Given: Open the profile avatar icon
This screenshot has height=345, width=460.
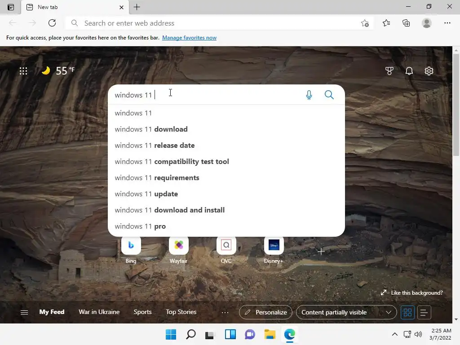Looking at the screenshot, I should point(427,23).
